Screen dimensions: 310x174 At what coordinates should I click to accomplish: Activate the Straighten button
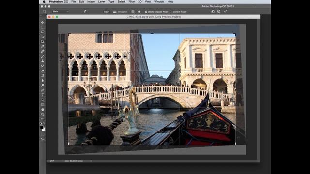point(120,12)
